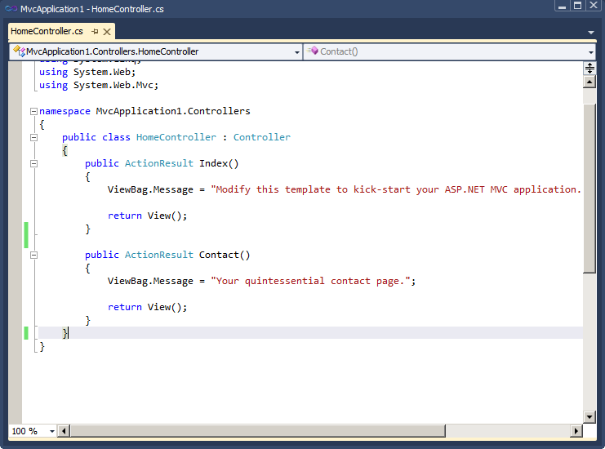Click the 'Contact()' method name in code
This screenshot has height=449, width=605.
click(225, 255)
